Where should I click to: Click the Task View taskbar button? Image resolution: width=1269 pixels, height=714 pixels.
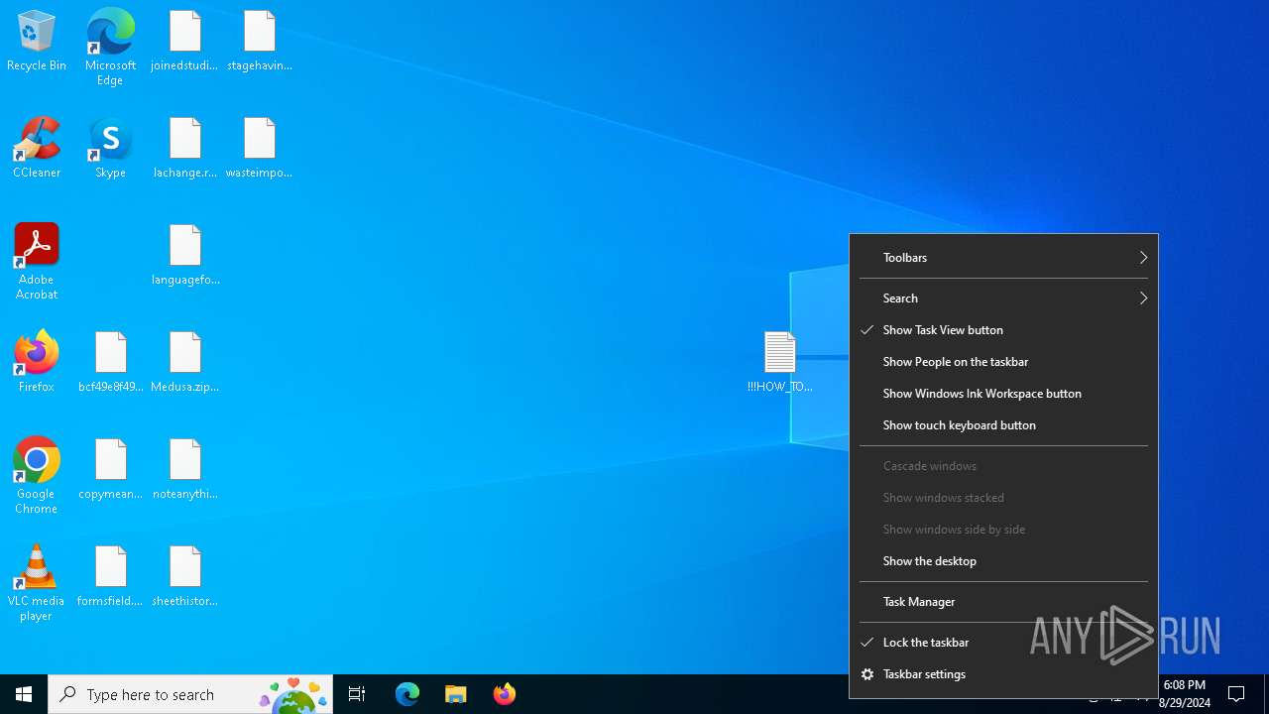pyautogui.click(x=357, y=694)
